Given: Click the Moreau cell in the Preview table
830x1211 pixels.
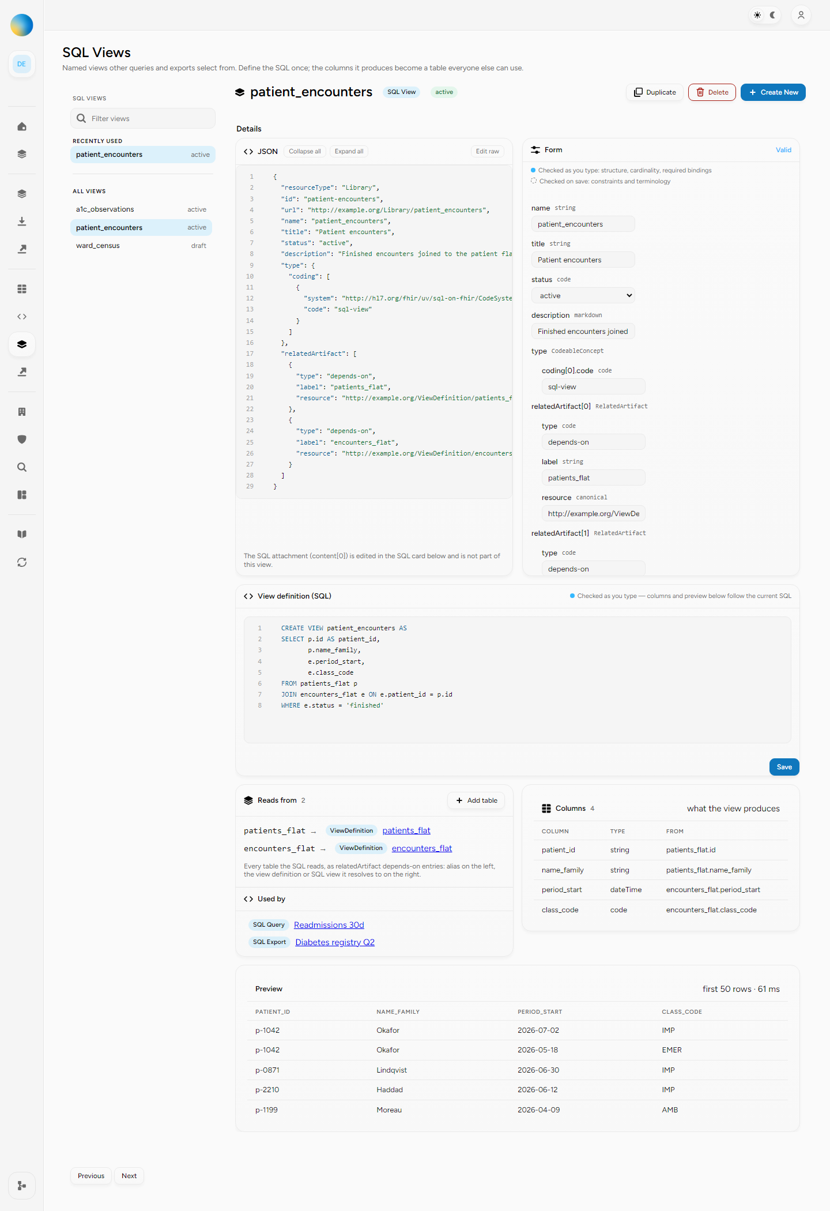Looking at the screenshot, I should (x=389, y=1110).
